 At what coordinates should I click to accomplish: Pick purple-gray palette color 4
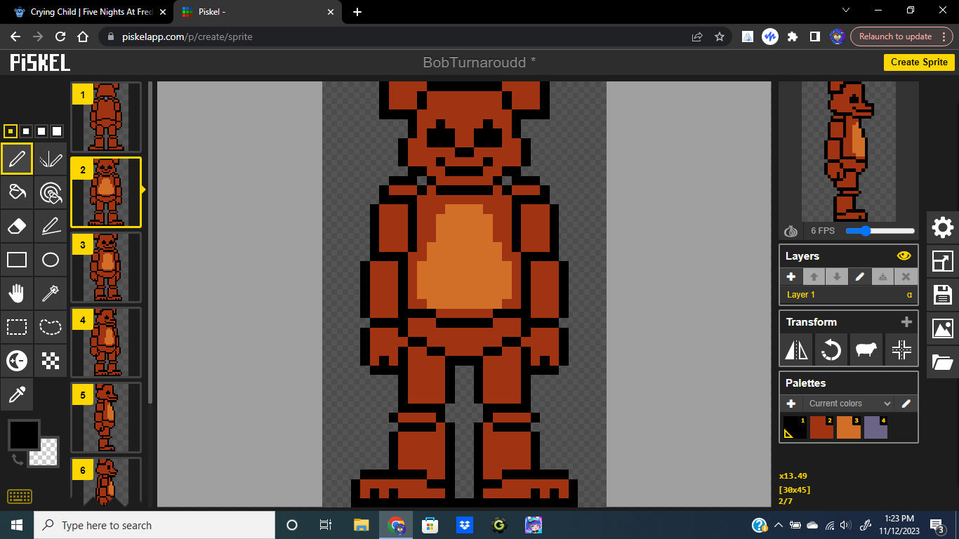[875, 427]
